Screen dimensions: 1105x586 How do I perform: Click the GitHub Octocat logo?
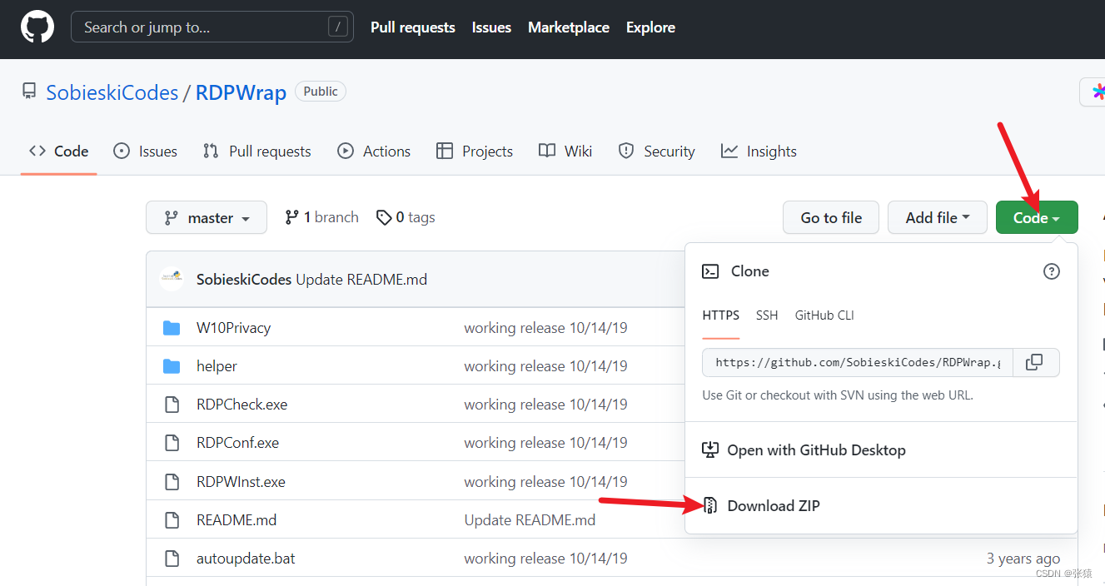(x=37, y=27)
